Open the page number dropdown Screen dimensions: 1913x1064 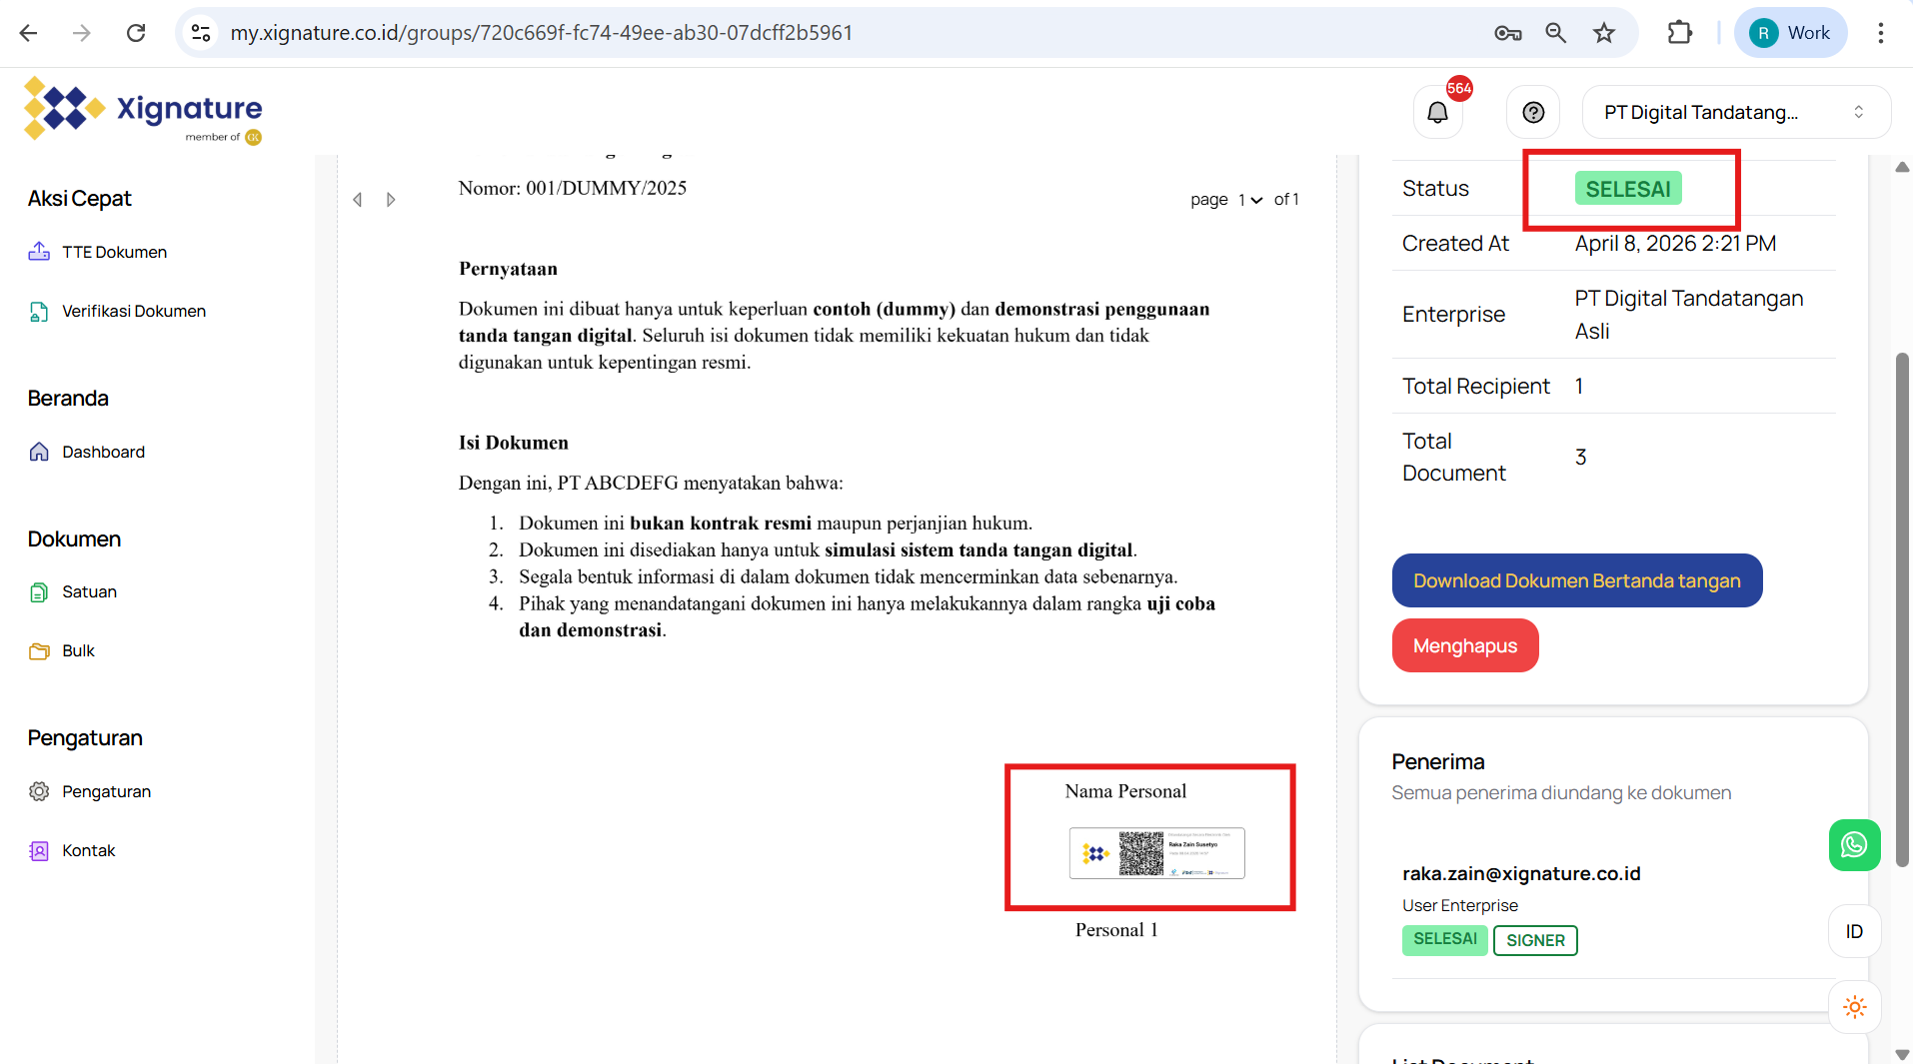pyautogui.click(x=1250, y=200)
